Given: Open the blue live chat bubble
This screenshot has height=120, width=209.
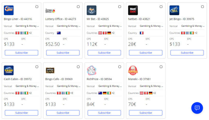Looking at the screenshot, I should click(197, 108).
